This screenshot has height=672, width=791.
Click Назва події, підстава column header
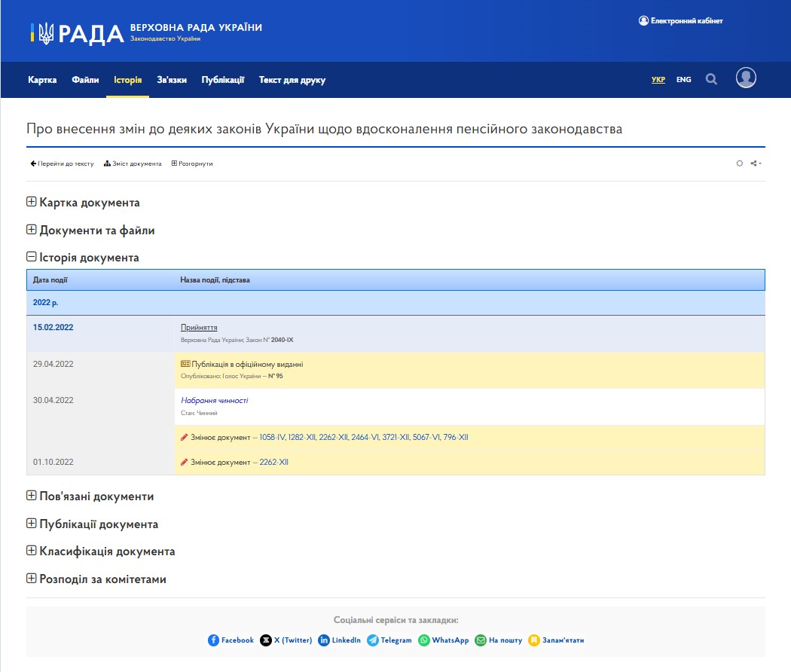(215, 280)
